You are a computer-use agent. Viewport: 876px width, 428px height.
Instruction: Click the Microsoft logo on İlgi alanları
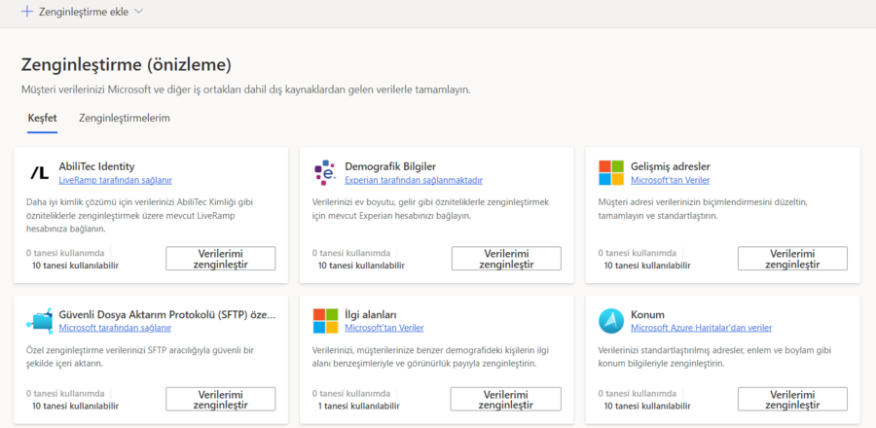(325, 320)
